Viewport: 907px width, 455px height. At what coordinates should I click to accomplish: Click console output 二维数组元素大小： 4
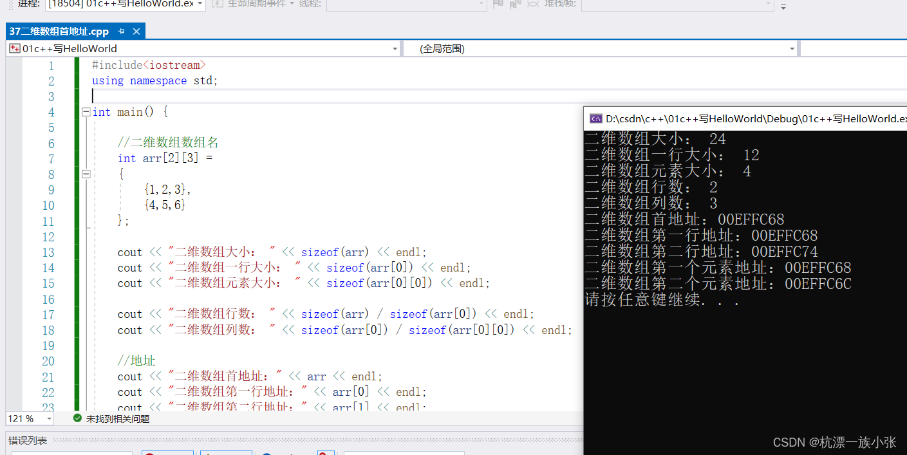(x=668, y=171)
